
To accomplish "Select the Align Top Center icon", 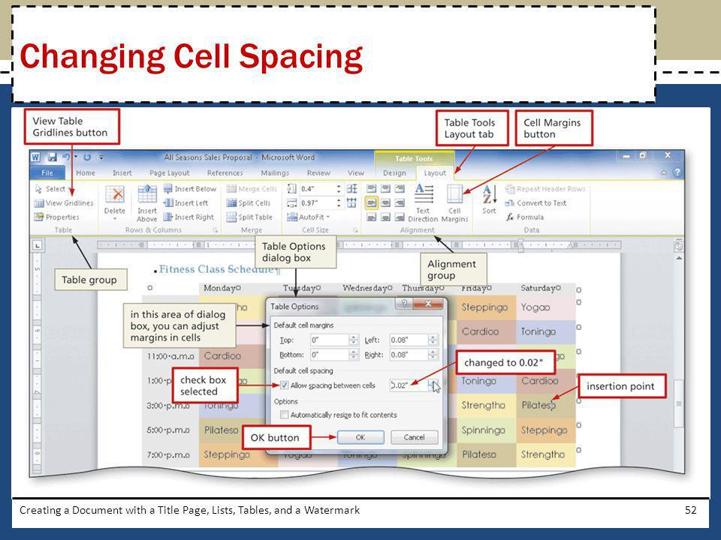I will tap(386, 189).
